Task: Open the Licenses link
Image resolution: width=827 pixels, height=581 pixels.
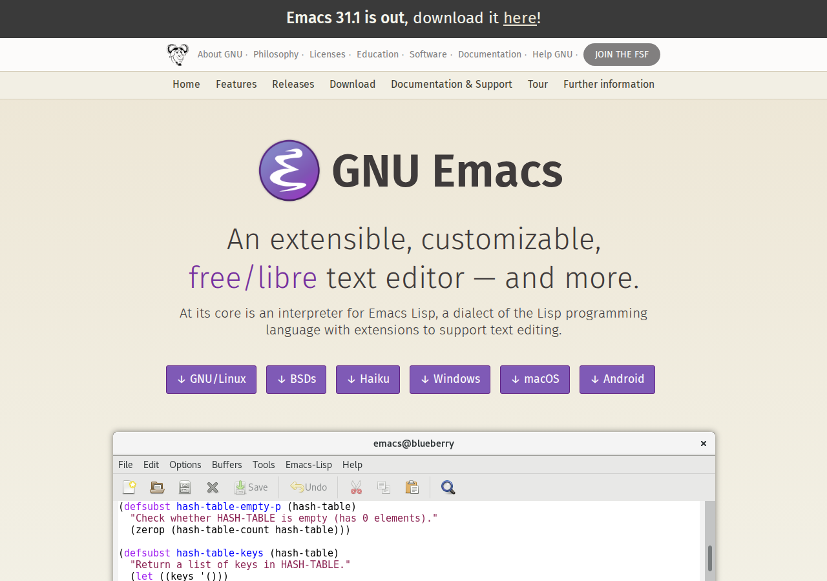Action: click(328, 54)
